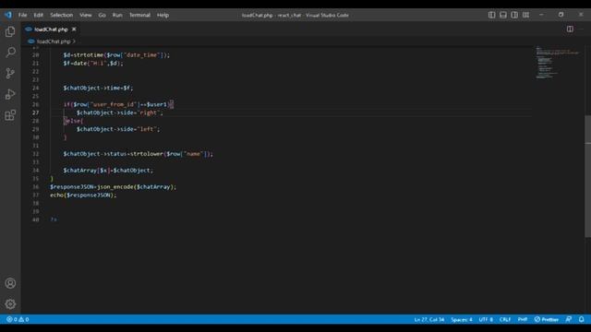Open the Help menu
The image size is (591, 332).
pos(163,15)
